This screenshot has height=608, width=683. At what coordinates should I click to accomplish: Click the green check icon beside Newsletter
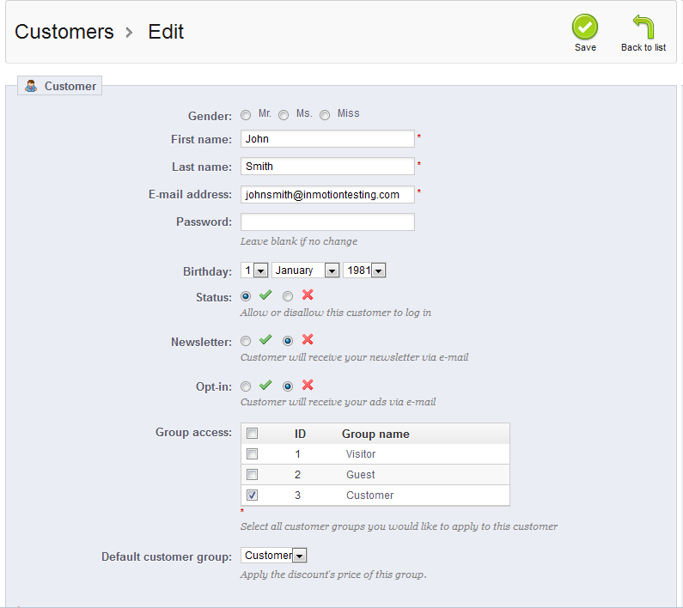[x=265, y=340]
